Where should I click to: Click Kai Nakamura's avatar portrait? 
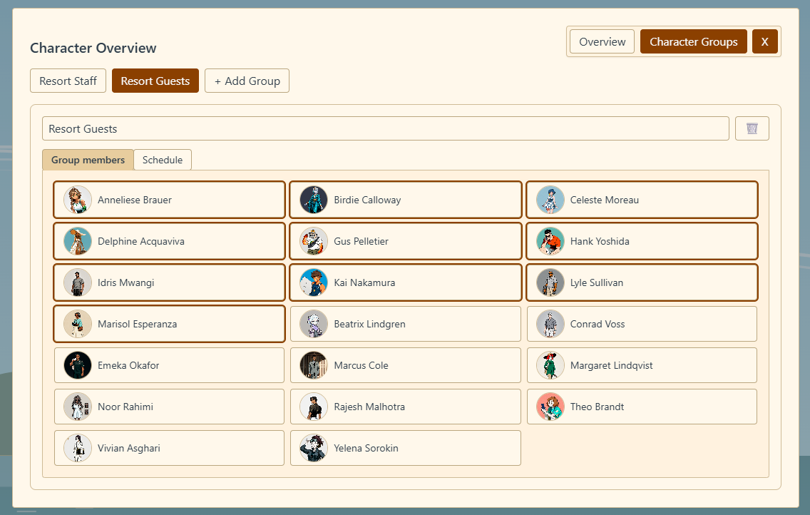click(314, 282)
